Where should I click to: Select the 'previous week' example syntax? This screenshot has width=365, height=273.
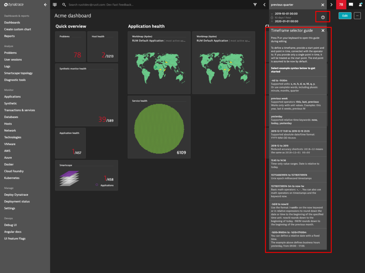(298, 104)
